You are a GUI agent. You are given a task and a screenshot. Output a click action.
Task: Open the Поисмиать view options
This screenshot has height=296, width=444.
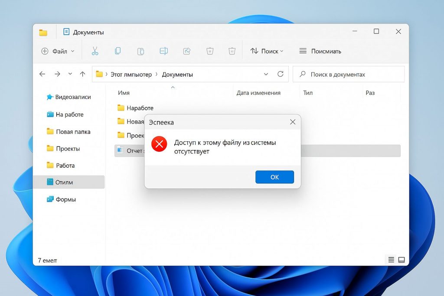pos(320,51)
